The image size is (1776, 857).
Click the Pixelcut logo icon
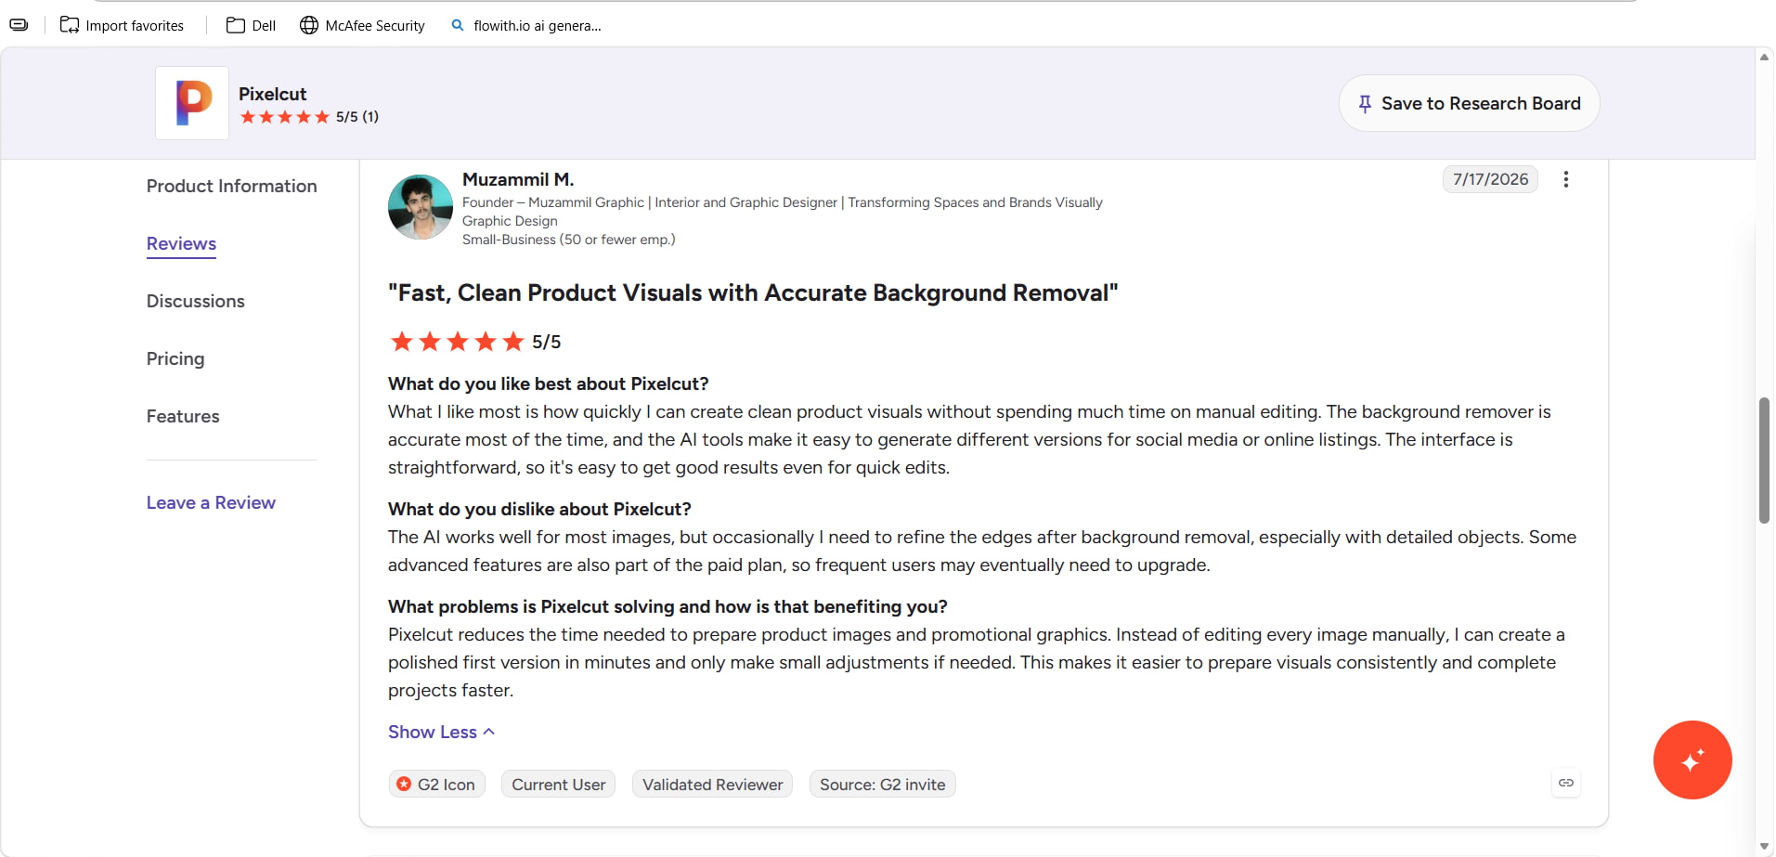[192, 103]
